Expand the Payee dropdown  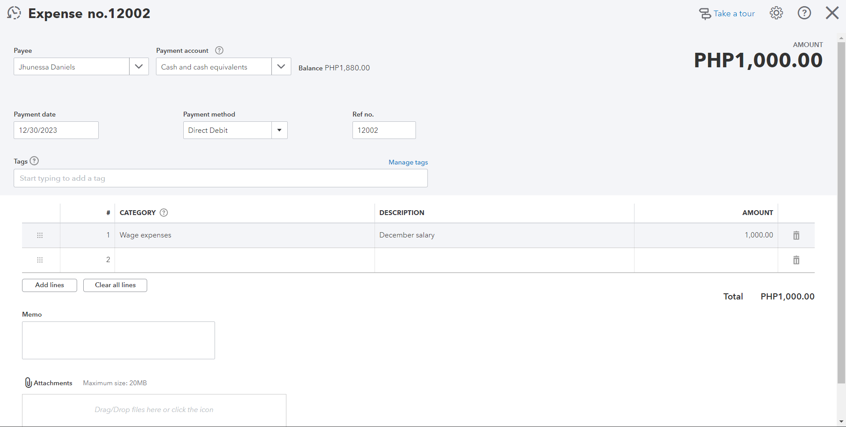click(x=139, y=66)
